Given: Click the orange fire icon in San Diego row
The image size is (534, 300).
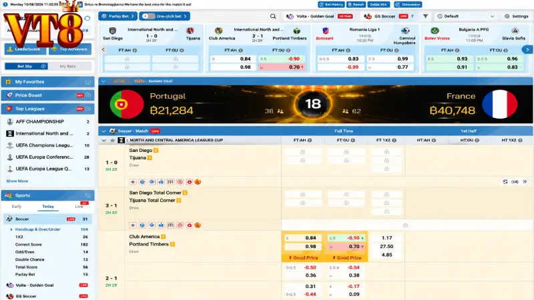Looking at the screenshot, I should 198,182.
